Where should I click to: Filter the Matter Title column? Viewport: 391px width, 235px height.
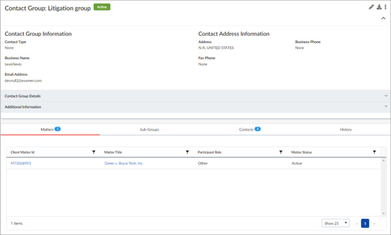tap(187, 152)
